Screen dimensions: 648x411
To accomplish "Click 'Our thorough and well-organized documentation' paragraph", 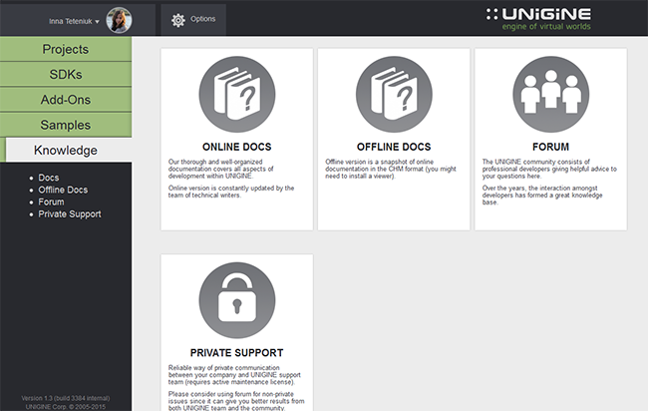I will pos(220,169).
